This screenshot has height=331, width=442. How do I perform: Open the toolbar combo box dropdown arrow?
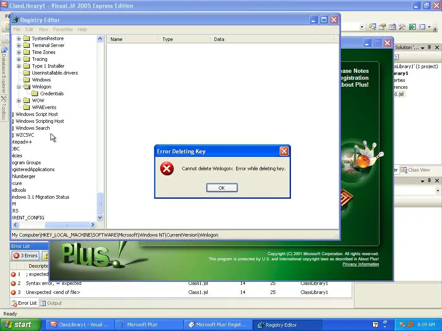[x=362, y=27]
